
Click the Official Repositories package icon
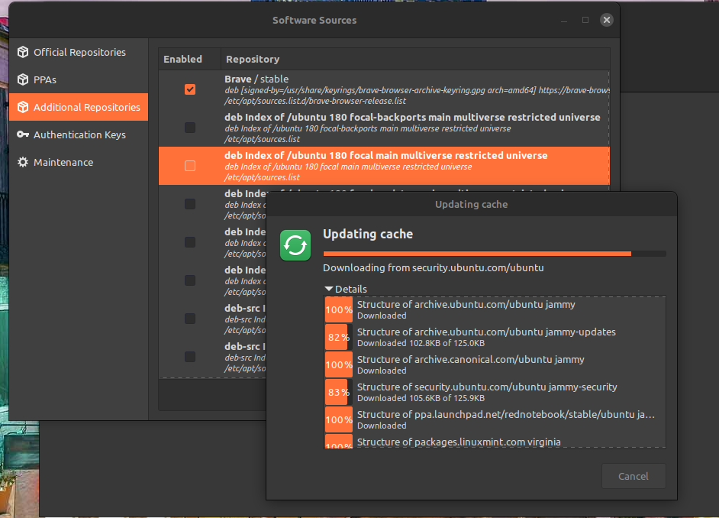click(23, 52)
